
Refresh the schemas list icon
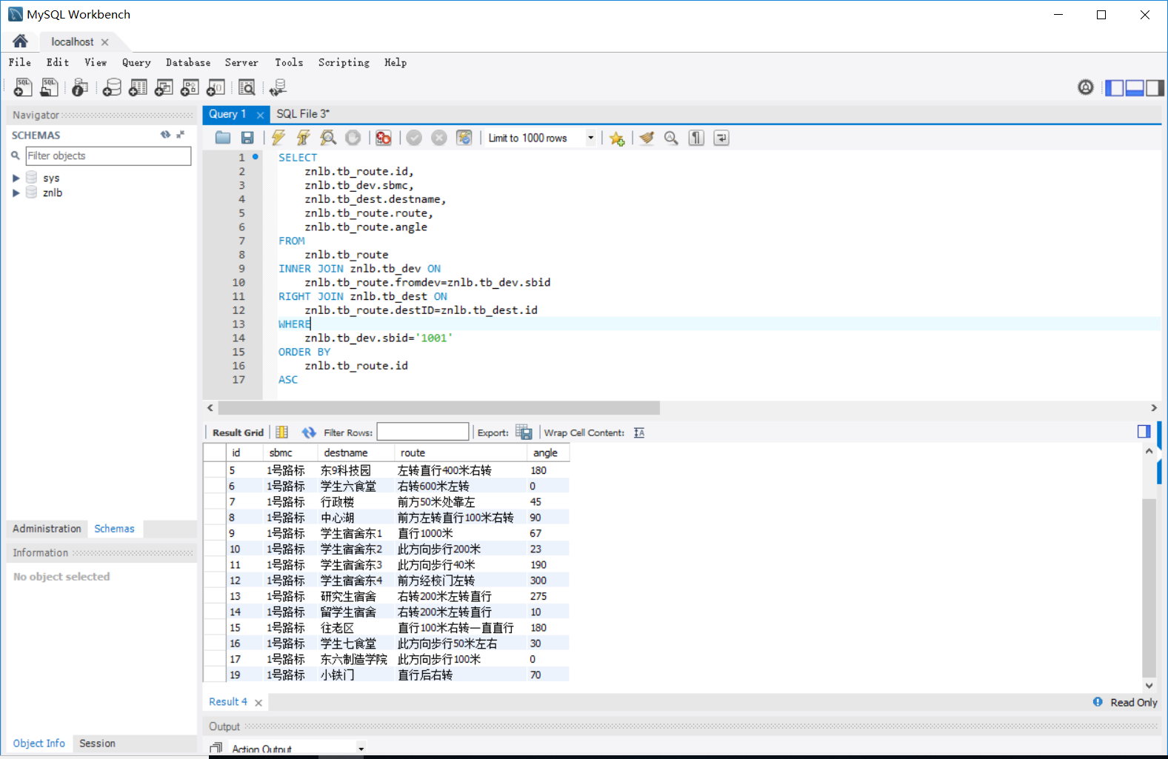pyautogui.click(x=165, y=135)
